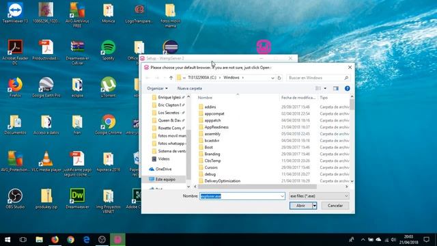Image resolution: width=437 pixels, height=246 pixels.
Task: Click the Abrir button
Action: (x=300, y=206)
